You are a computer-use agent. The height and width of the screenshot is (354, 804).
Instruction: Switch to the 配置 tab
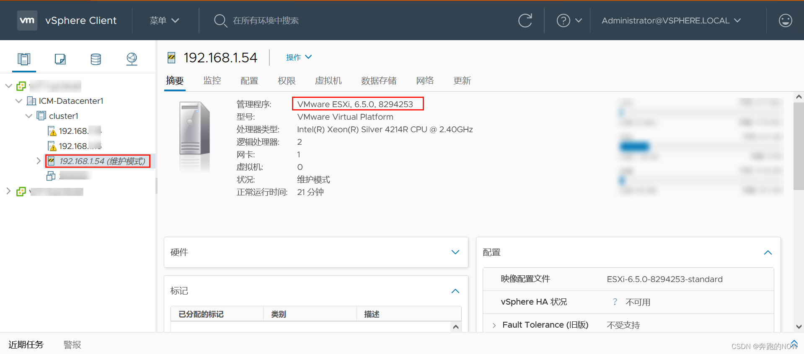click(x=249, y=80)
